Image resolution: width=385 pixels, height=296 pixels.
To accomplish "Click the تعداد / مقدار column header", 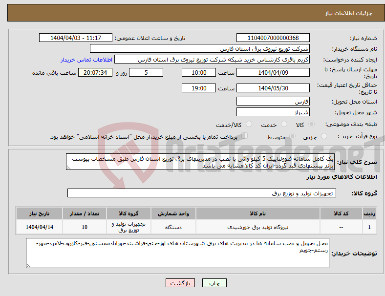I will (85, 213).
